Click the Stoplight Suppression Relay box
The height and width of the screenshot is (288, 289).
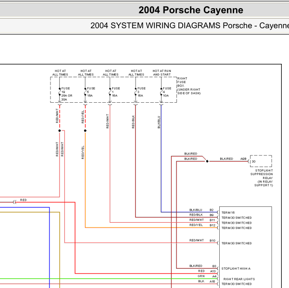point(261,161)
